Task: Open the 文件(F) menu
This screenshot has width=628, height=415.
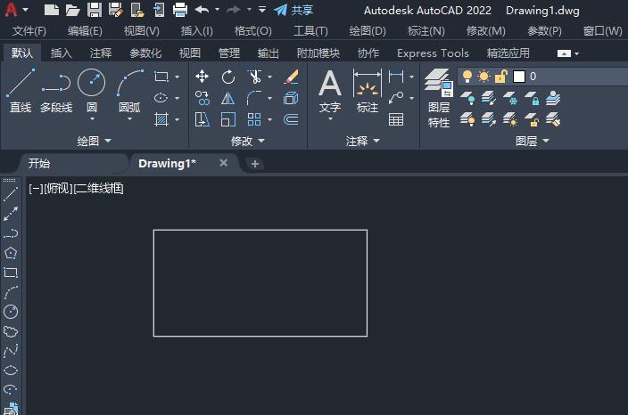Action: click(x=29, y=31)
